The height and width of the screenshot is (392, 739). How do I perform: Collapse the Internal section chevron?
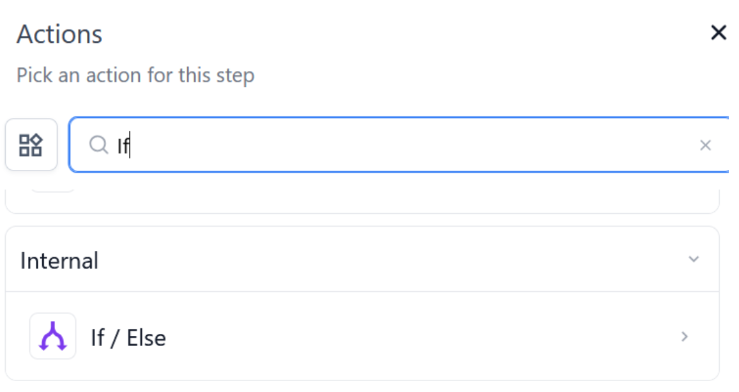694,260
